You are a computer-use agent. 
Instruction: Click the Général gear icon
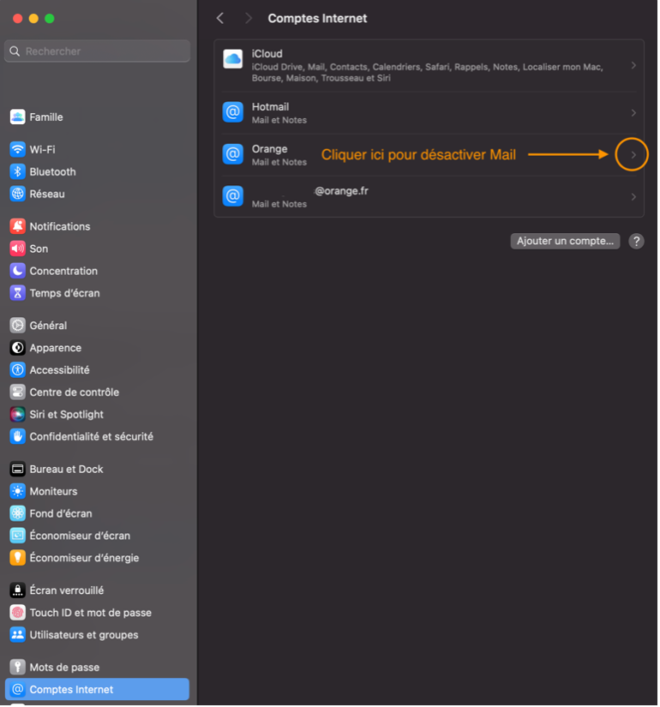[x=18, y=326]
